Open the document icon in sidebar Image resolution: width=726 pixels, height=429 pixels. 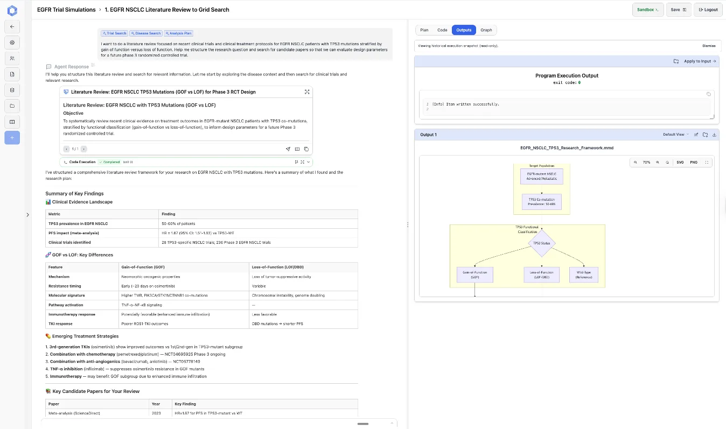tap(12, 74)
